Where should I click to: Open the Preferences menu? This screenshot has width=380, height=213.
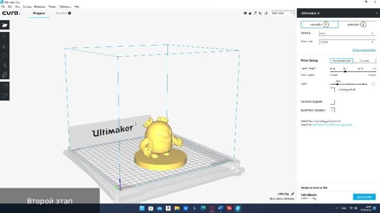pyautogui.click(x=65, y=7)
